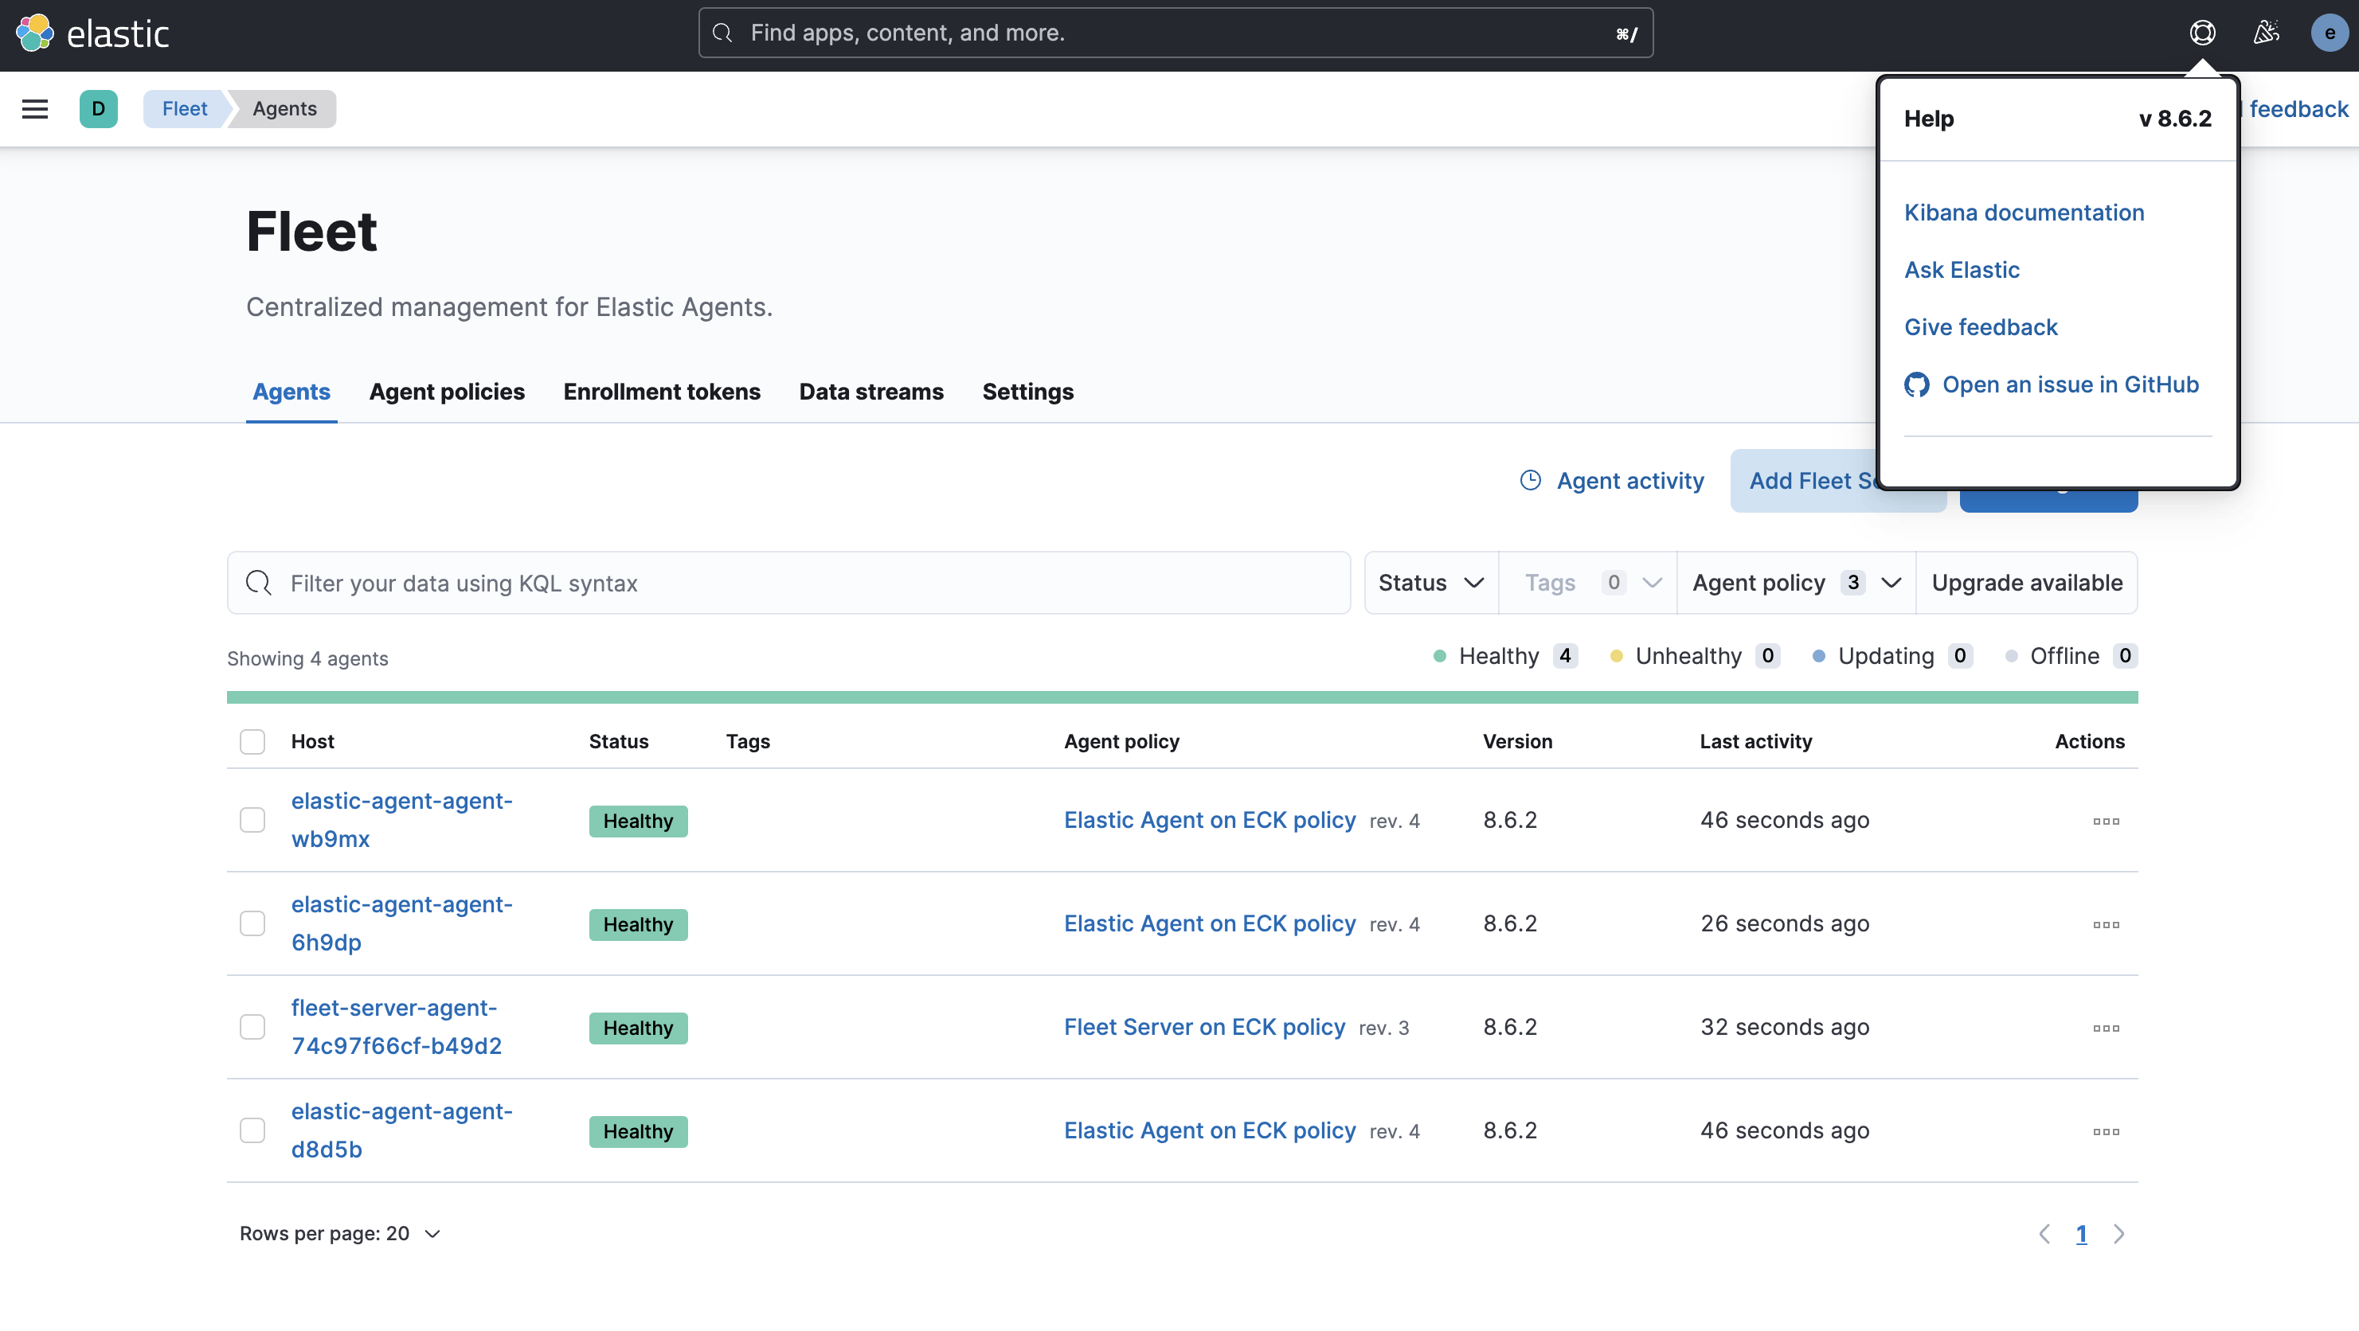Switch to the Agent policies tab
The height and width of the screenshot is (1331, 2359).
(x=447, y=392)
